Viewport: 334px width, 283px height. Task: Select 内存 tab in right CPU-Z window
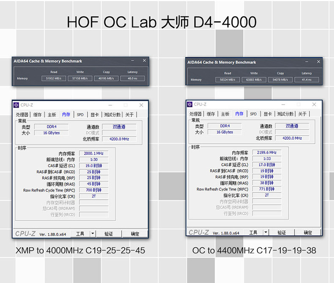click(x=239, y=114)
